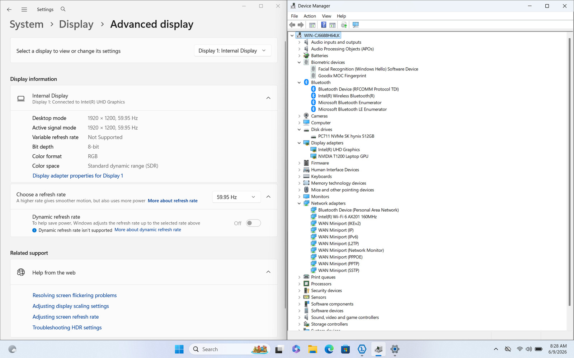Open the Action menu in Device Manager
The height and width of the screenshot is (358, 574).
click(310, 16)
